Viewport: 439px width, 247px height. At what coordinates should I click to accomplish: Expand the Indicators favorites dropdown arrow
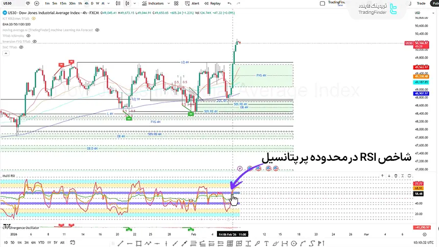coord(168,4)
